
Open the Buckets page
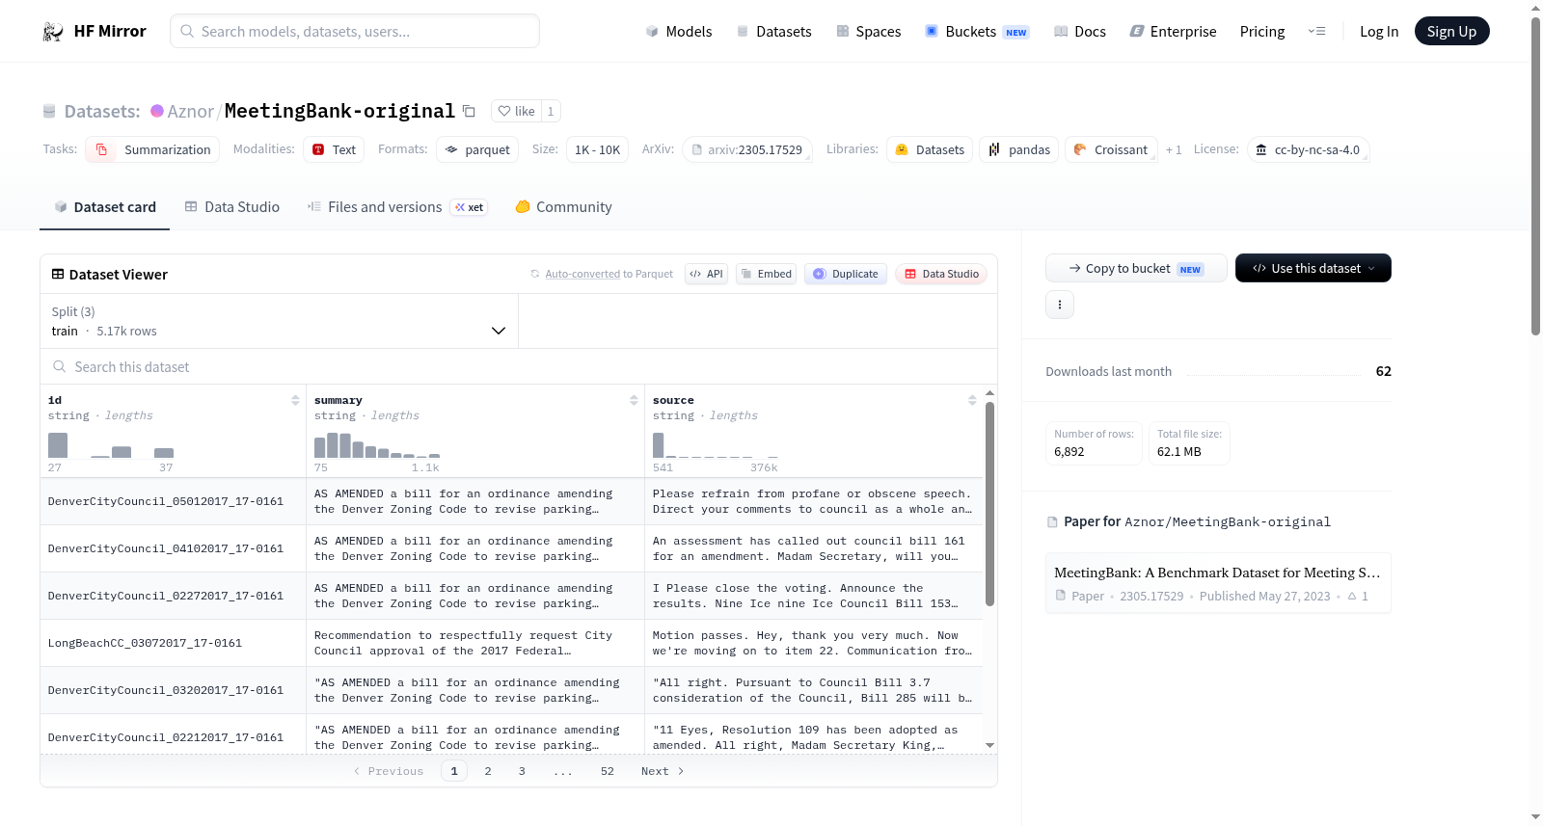point(977,31)
